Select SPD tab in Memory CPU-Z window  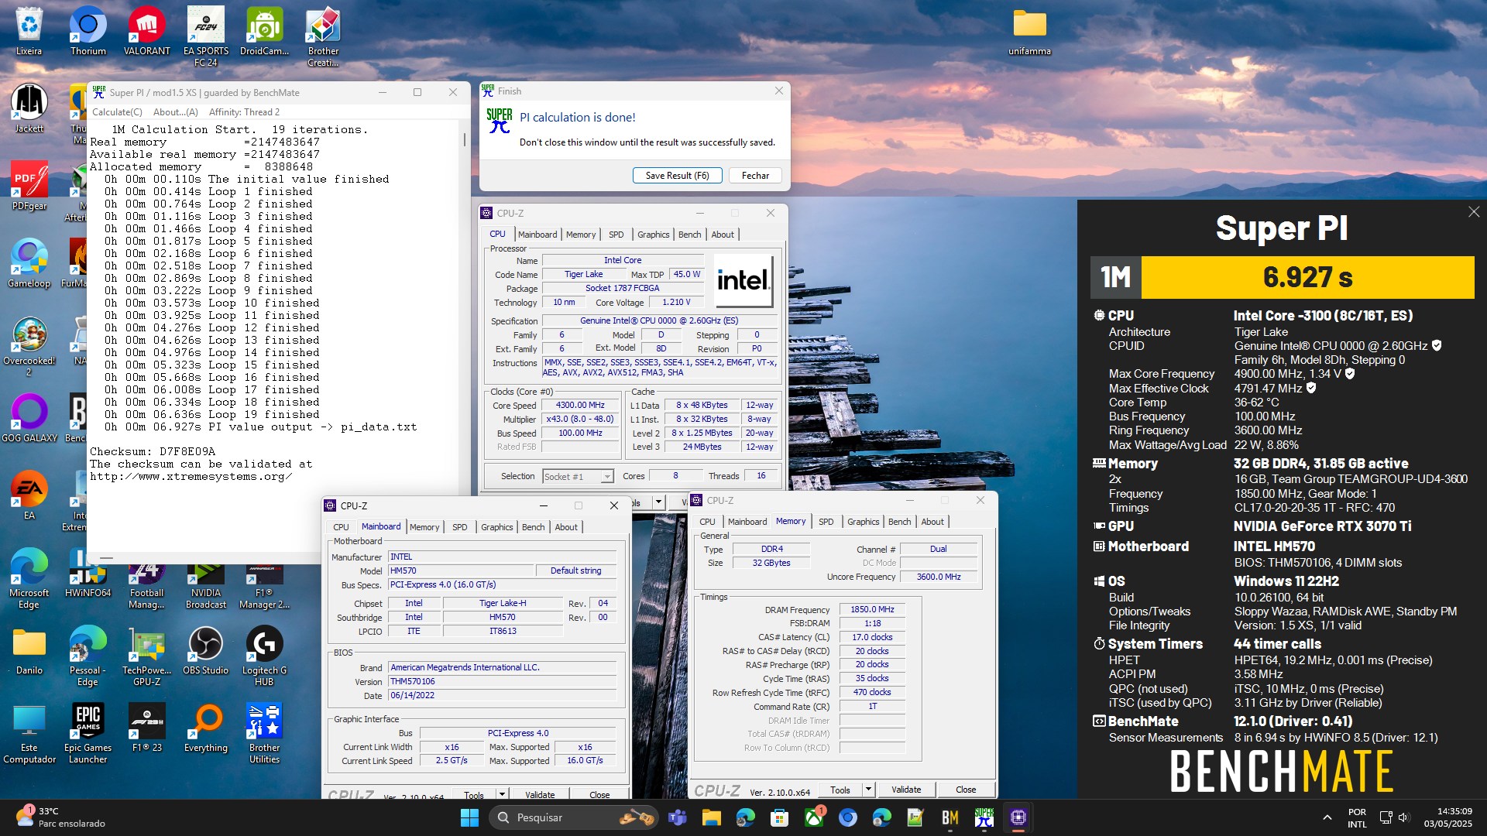[826, 522]
